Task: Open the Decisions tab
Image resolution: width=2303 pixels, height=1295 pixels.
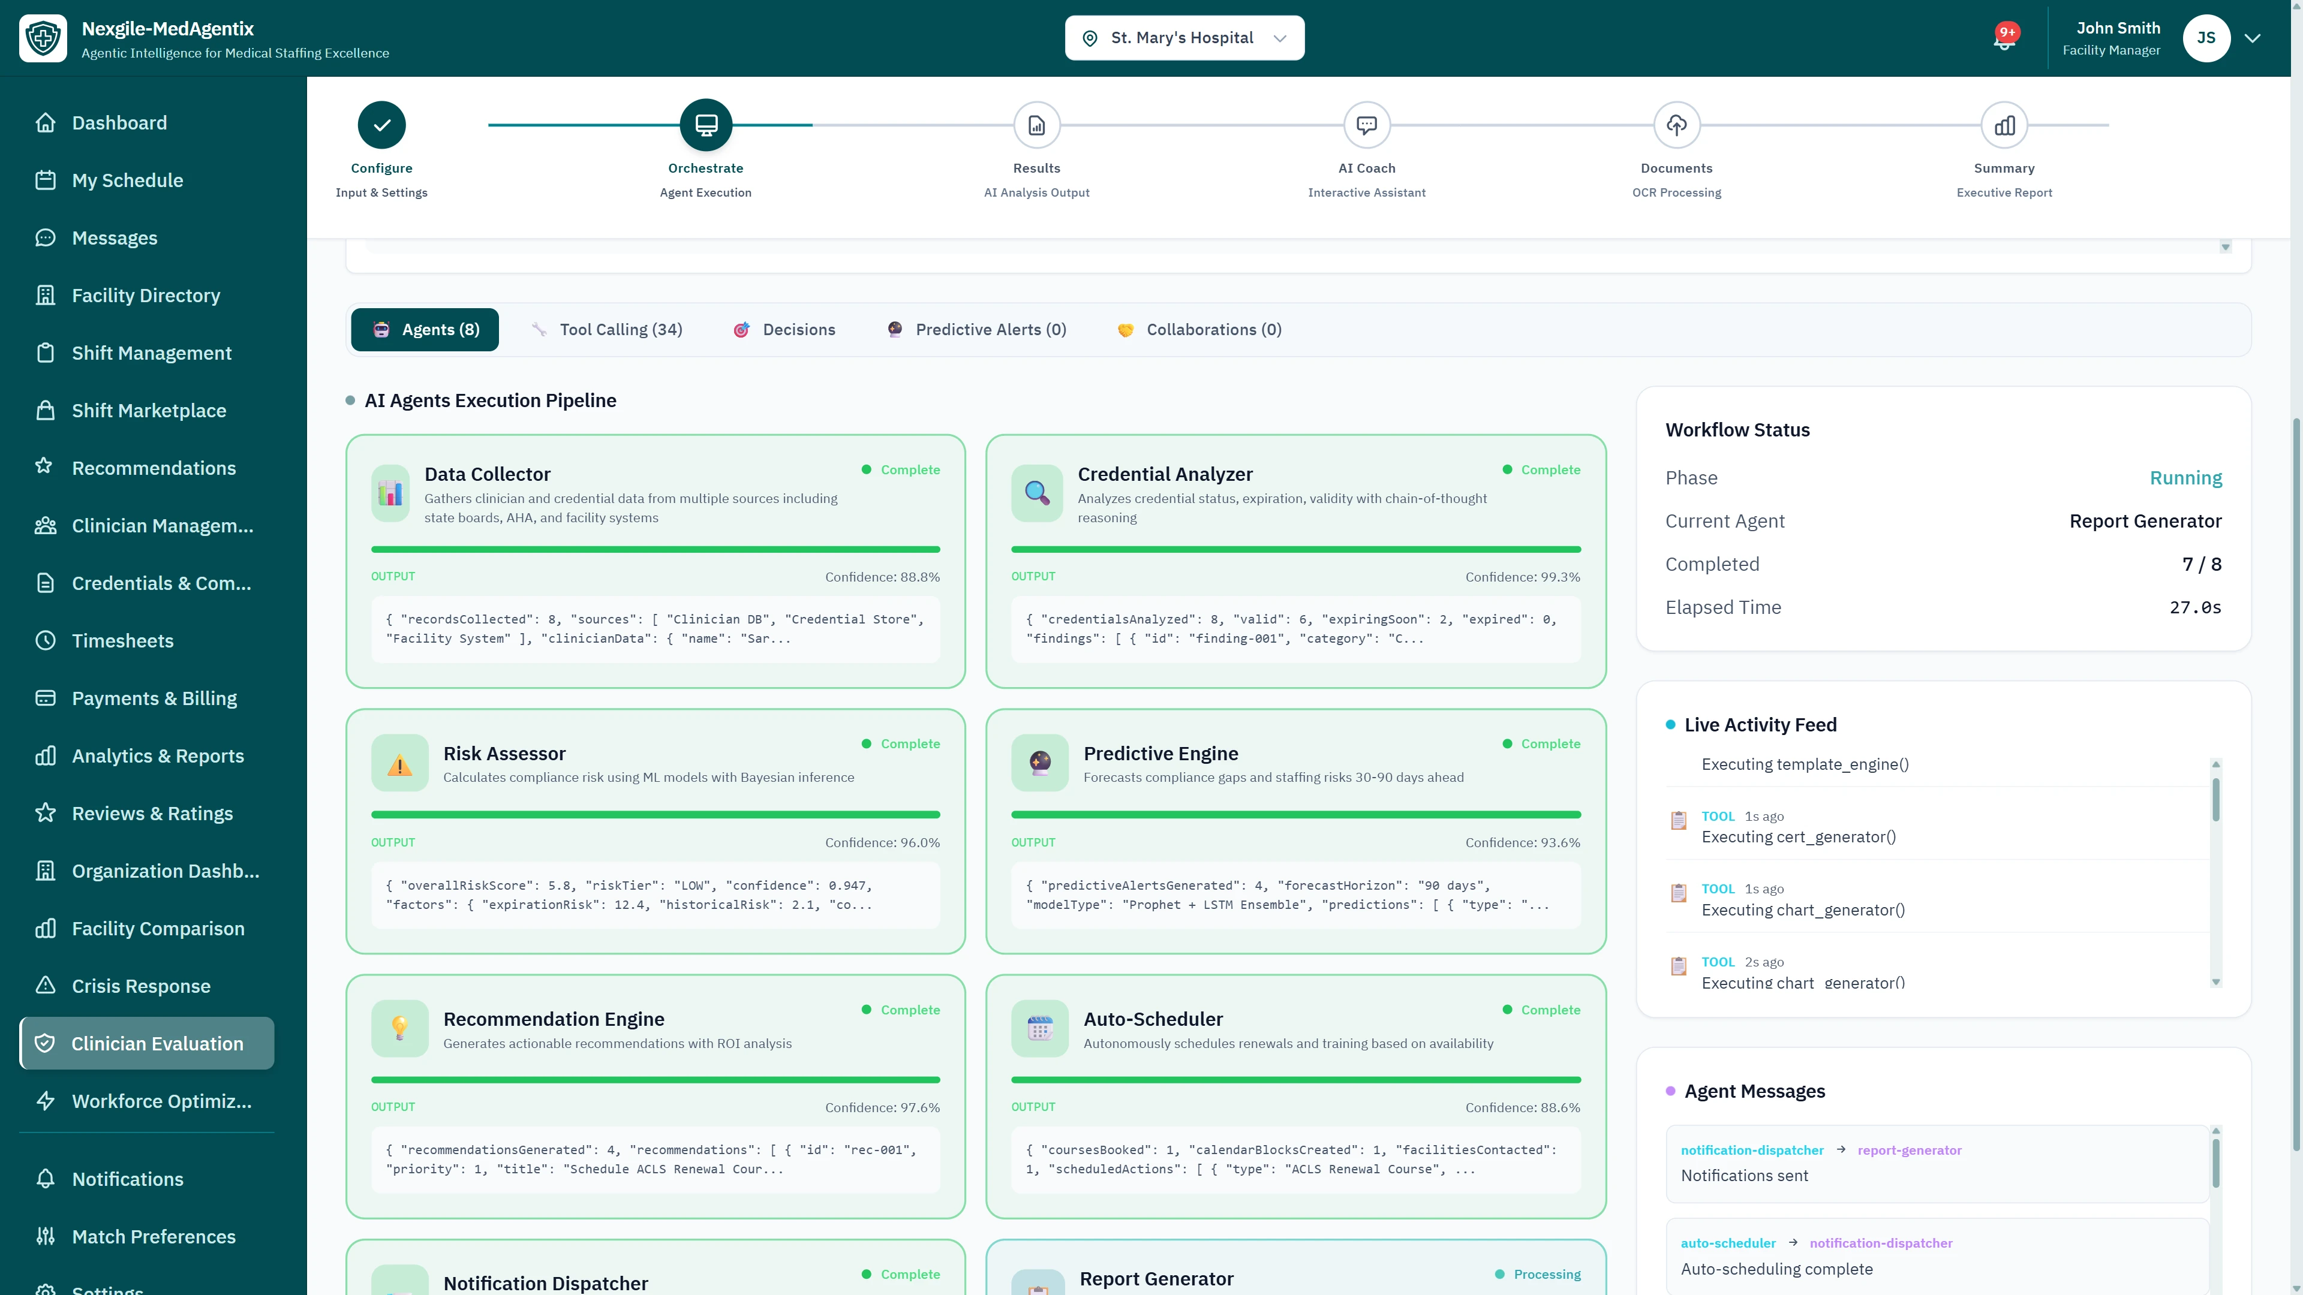Action: click(x=784, y=329)
